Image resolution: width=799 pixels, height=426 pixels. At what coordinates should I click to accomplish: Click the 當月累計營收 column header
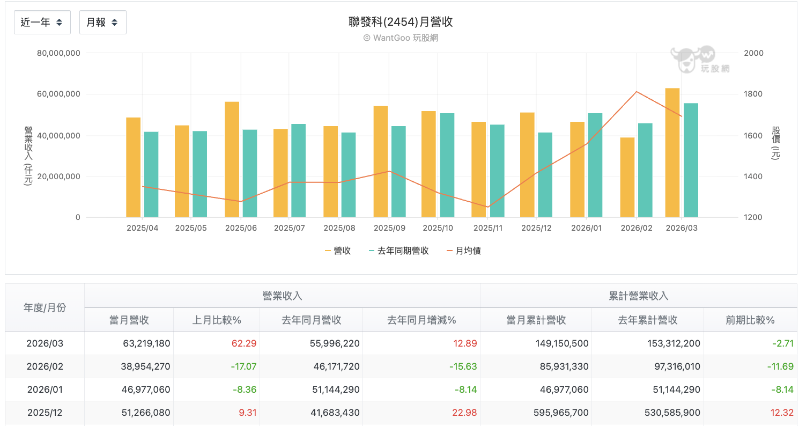pyautogui.click(x=536, y=320)
